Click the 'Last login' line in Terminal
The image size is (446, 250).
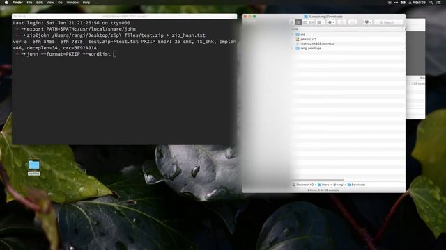coord(71,23)
